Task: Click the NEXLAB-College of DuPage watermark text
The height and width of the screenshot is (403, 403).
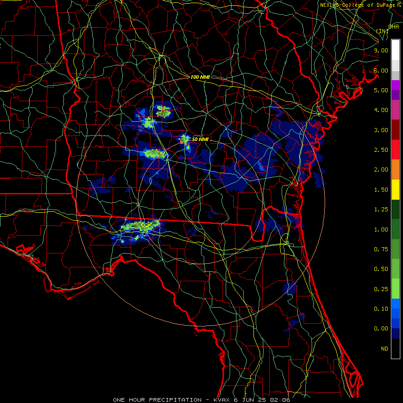Action: tap(360, 5)
